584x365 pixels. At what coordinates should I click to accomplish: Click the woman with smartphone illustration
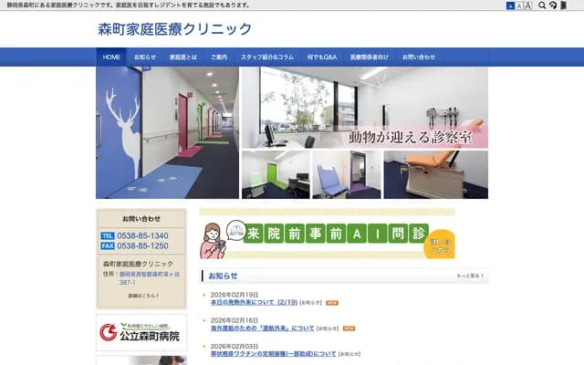(x=213, y=241)
